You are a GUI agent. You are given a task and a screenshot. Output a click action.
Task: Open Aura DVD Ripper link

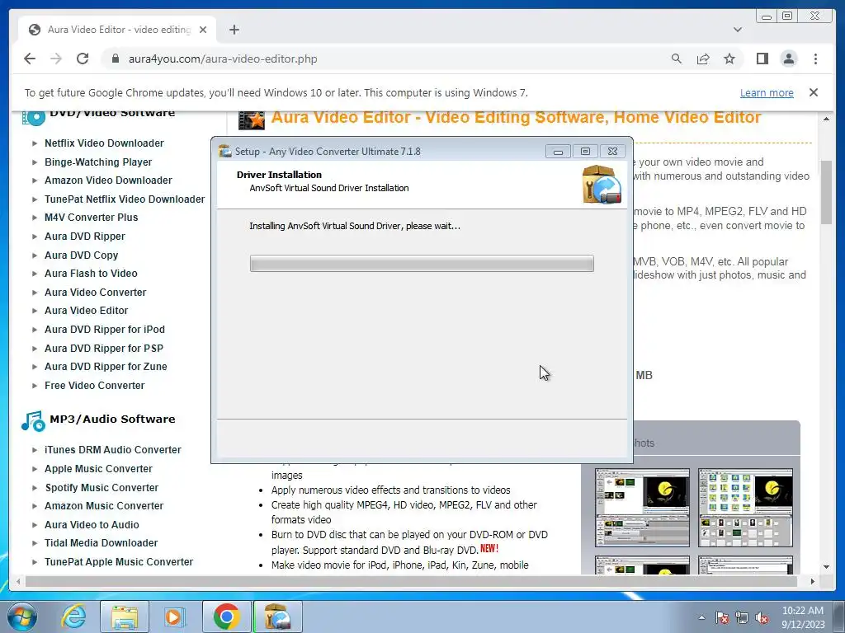pyautogui.click(x=85, y=237)
